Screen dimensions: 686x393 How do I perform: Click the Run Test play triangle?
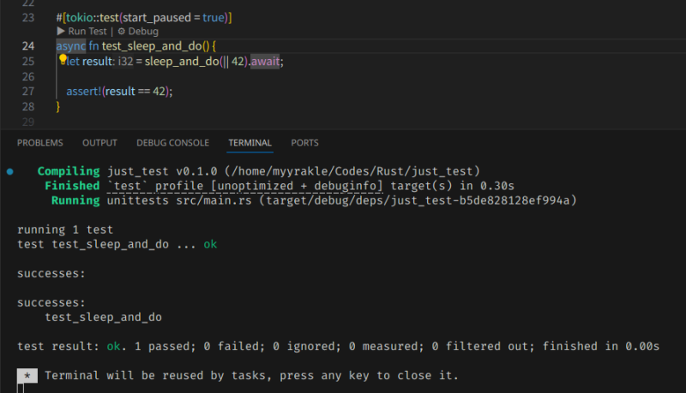click(x=61, y=31)
